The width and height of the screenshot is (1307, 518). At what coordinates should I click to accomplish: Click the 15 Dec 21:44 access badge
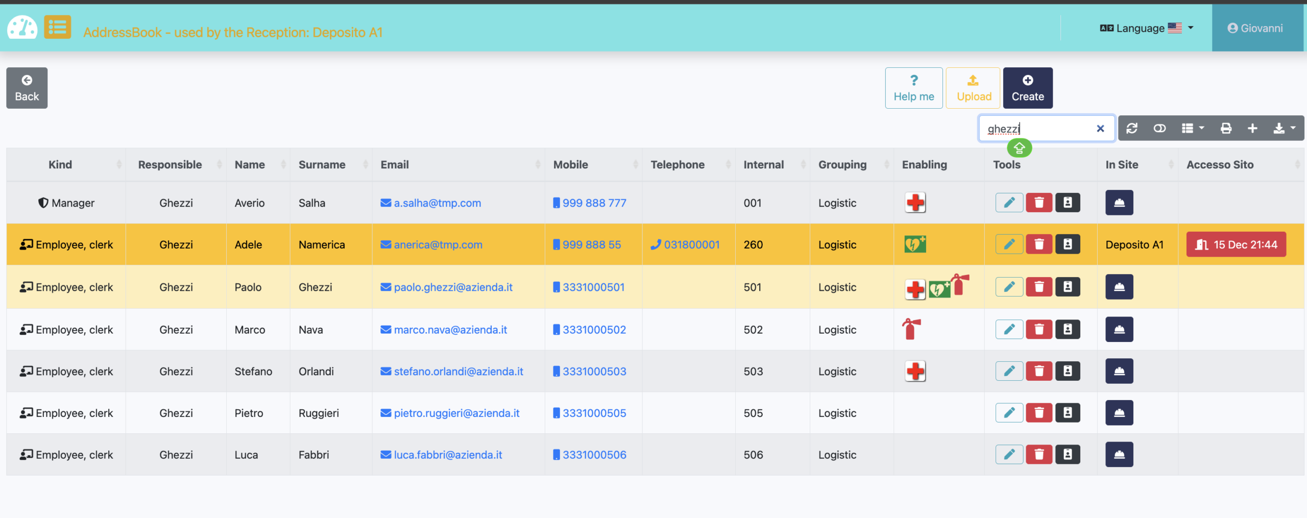(1236, 245)
